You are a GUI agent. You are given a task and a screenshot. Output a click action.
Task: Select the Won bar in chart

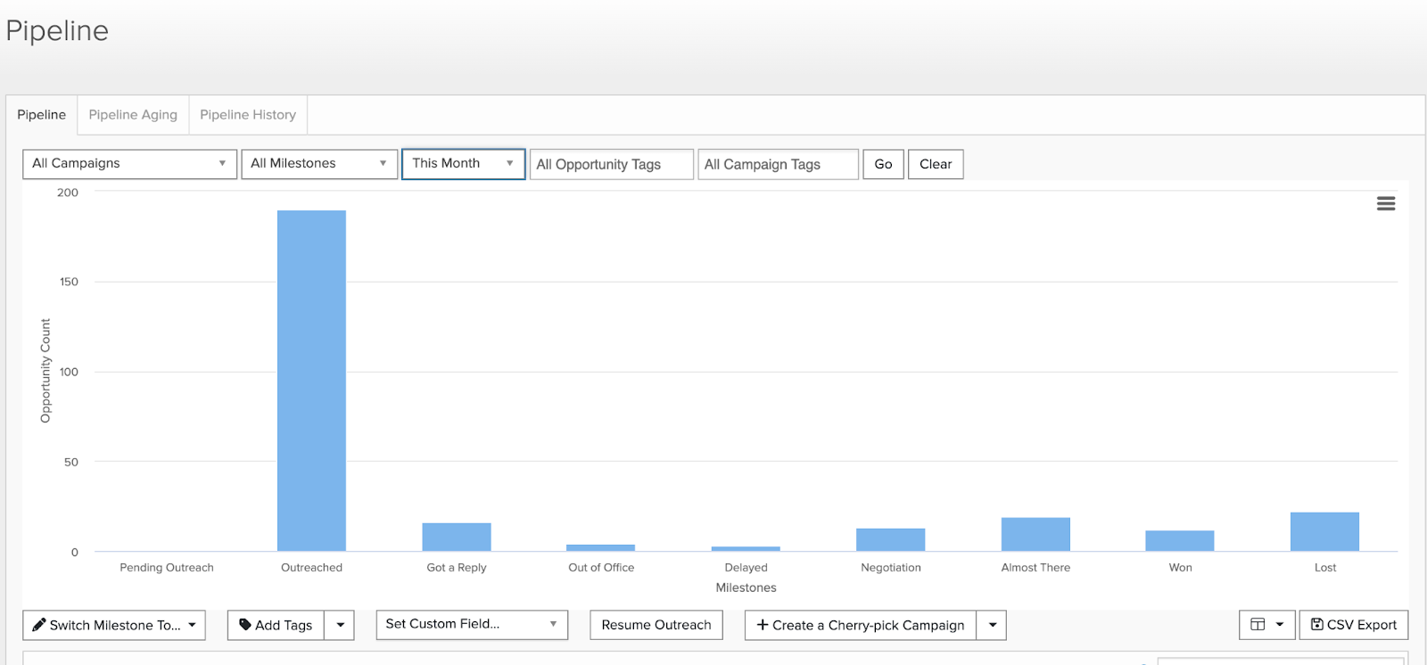tap(1180, 541)
